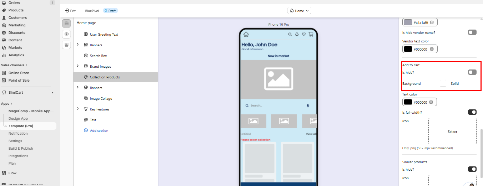The image size is (483, 186).
Task: Click the heart wishlist icon in preview
Action: (304, 35)
